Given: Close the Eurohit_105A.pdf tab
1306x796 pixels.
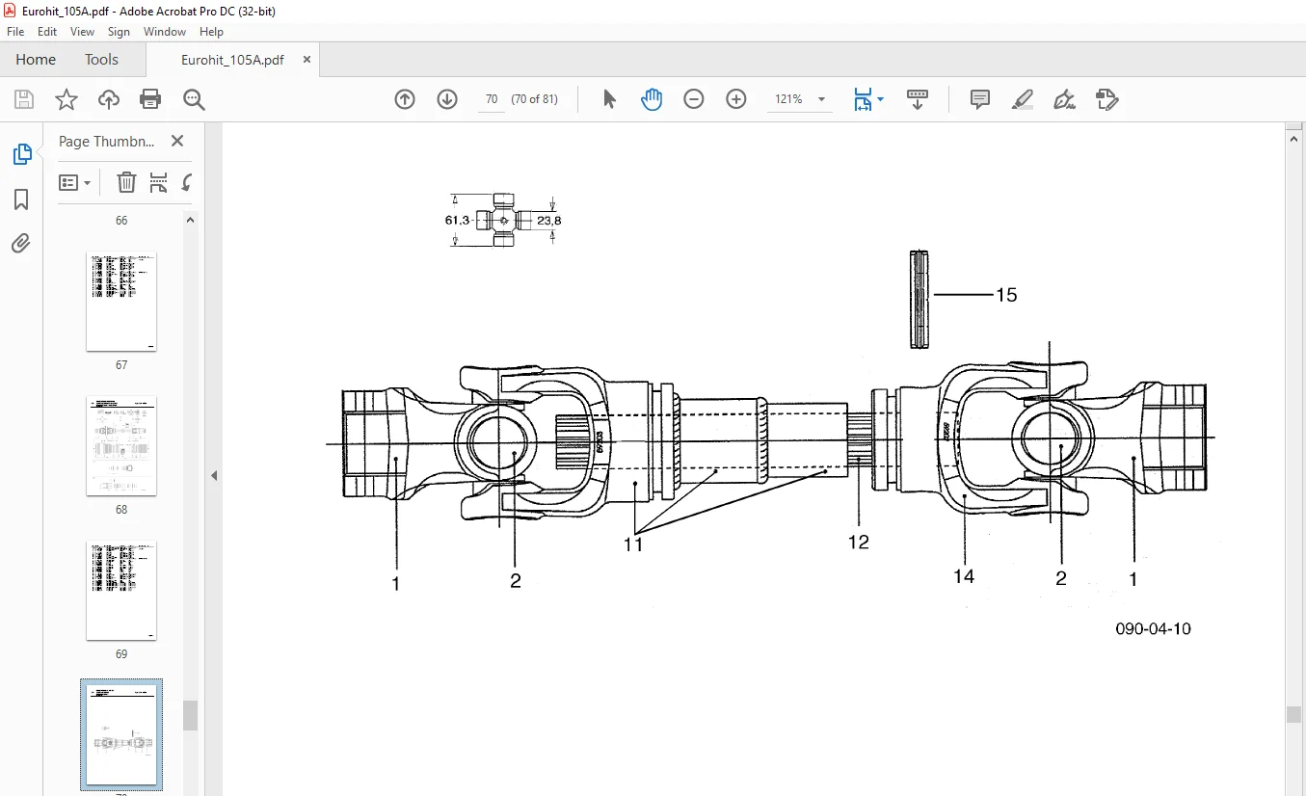Looking at the screenshot, I should (307, 59).
